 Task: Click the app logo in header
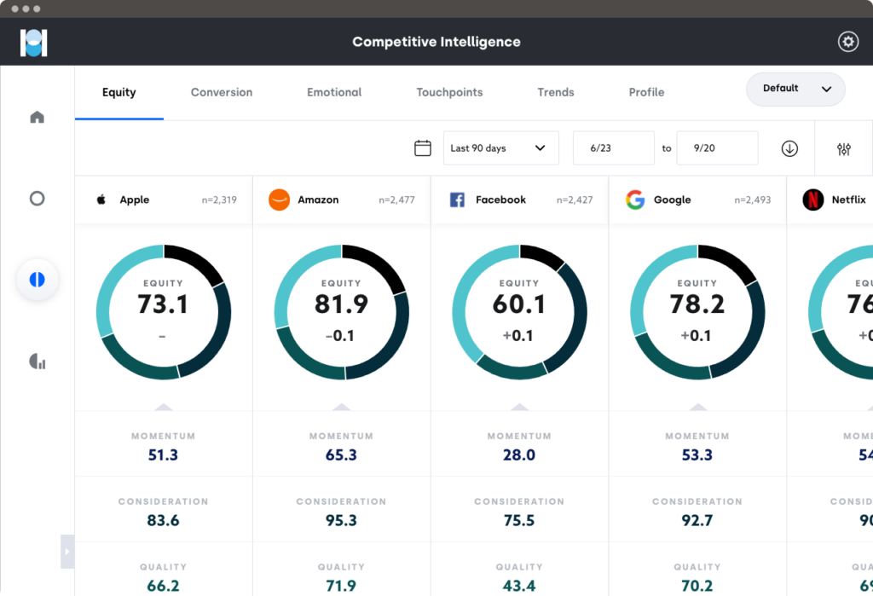point(34,42)
